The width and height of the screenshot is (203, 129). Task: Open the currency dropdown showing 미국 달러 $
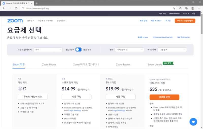tap(129, 50)
